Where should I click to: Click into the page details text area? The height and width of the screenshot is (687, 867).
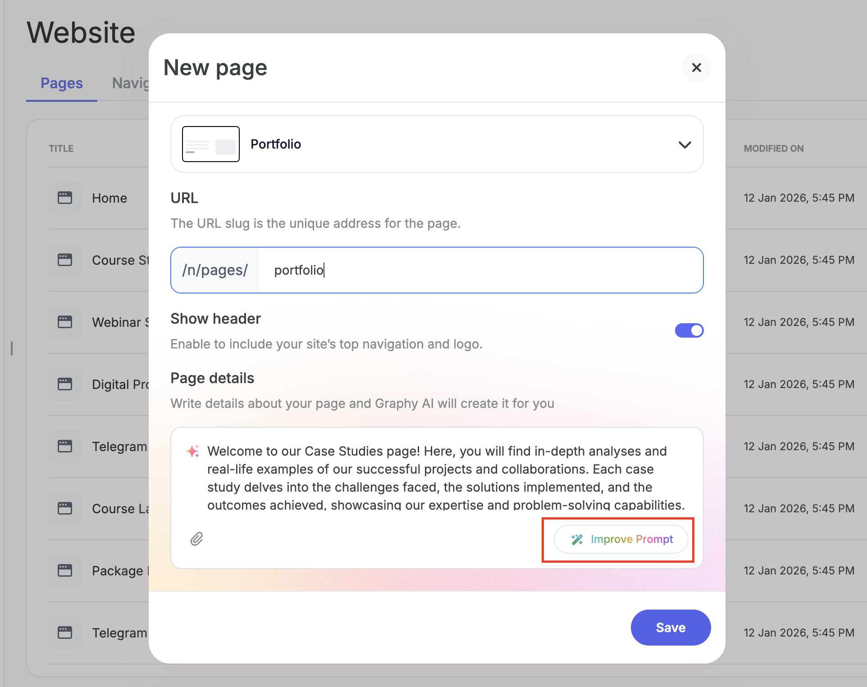445,477
